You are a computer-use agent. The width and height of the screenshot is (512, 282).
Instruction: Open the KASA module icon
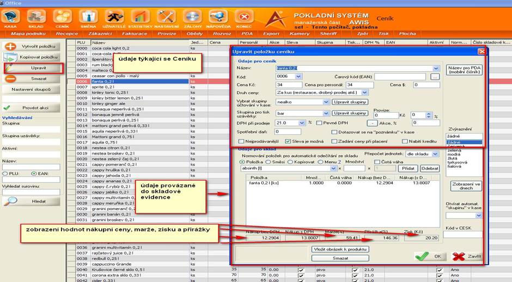coord(10,16)
